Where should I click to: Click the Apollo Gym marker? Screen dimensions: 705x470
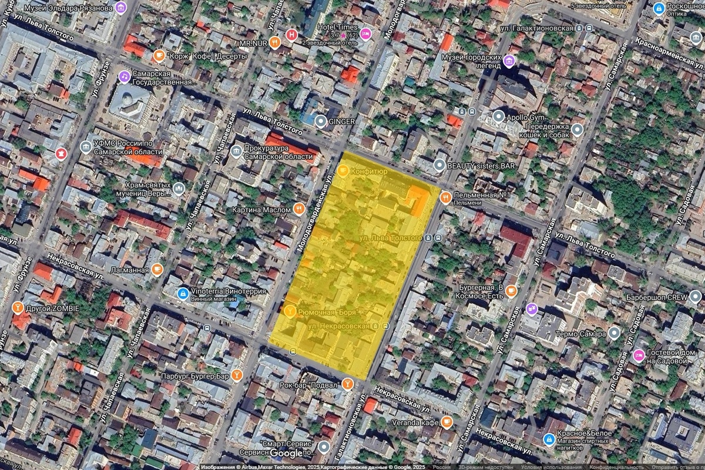499,116
